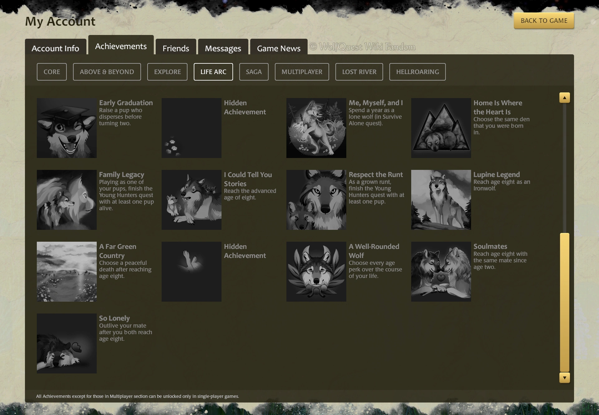Show the HELLROARING achievements category

pyautogui.click(x=417, y=72)
